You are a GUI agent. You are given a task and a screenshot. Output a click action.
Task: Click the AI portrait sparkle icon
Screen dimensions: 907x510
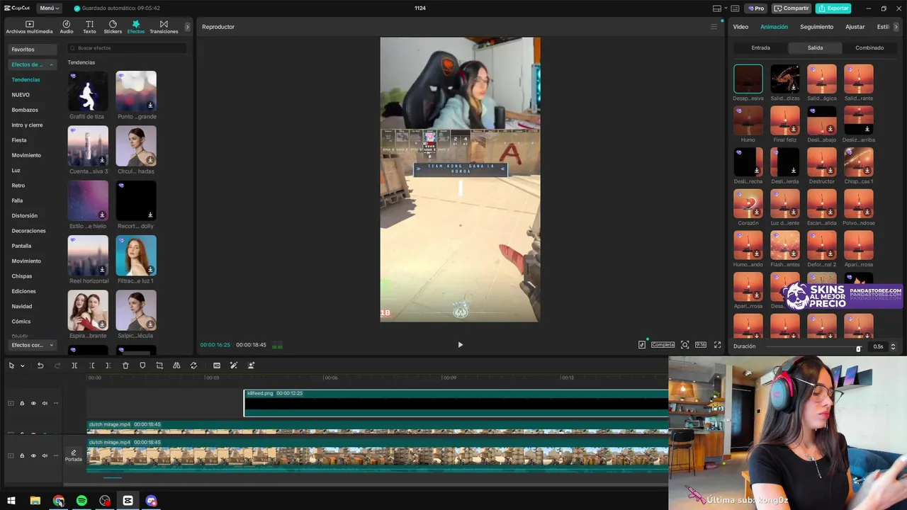tap(251, 365)
